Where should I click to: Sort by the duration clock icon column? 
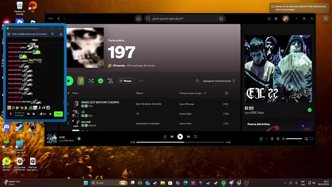pos(226,93)
